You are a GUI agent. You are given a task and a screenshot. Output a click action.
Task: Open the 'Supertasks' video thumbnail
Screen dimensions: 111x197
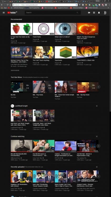coord(65,52)
